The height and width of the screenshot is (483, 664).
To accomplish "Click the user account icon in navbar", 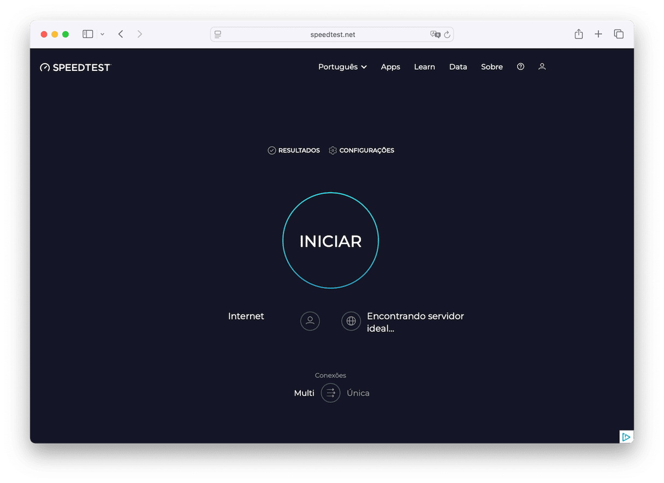I will click(542, 67).
